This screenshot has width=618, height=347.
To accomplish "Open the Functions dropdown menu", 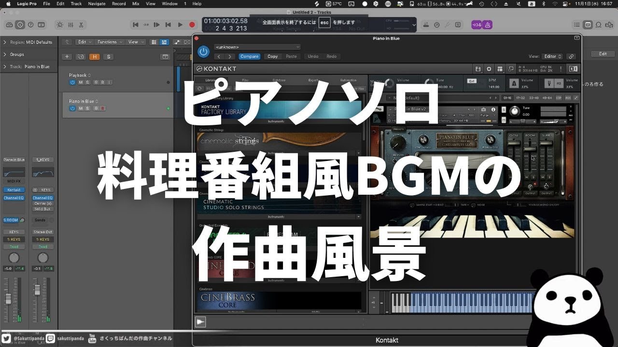I will [110, 42].
